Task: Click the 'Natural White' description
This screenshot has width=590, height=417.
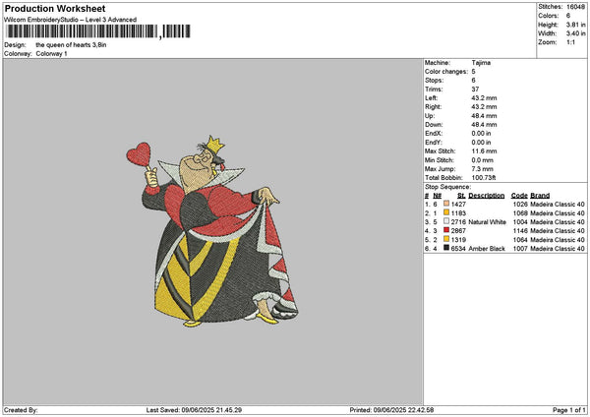Action: 488,222
